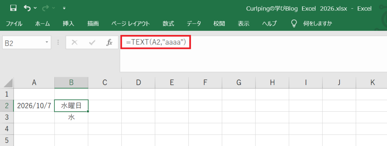Select column I header
The height and width of the screenshot is (146, 387).
306,82
